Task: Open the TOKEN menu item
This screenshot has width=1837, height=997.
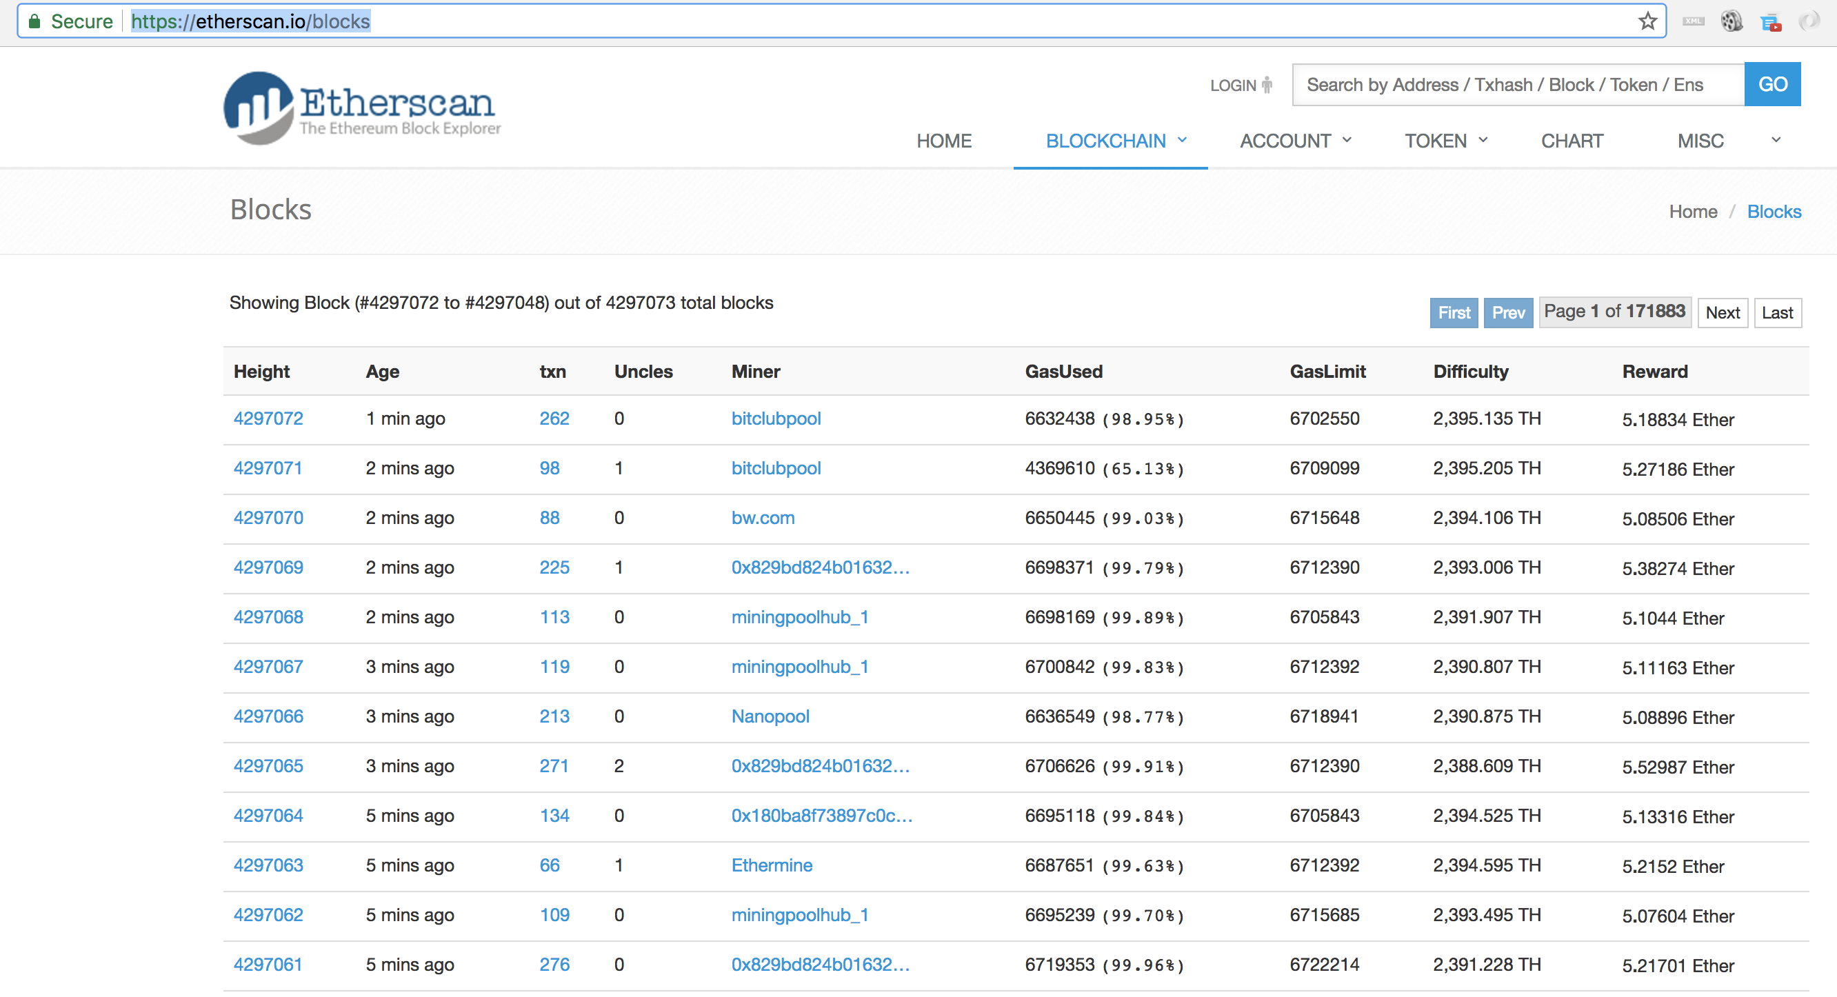Action: 1436,141
